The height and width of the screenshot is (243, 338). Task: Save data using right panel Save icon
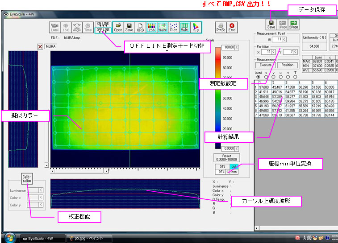coord(271,25)
